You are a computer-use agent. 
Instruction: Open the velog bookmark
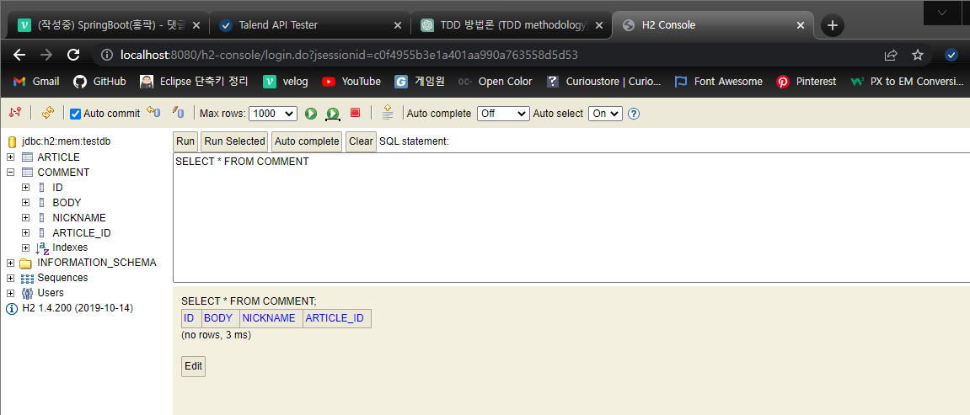(285, 82)
